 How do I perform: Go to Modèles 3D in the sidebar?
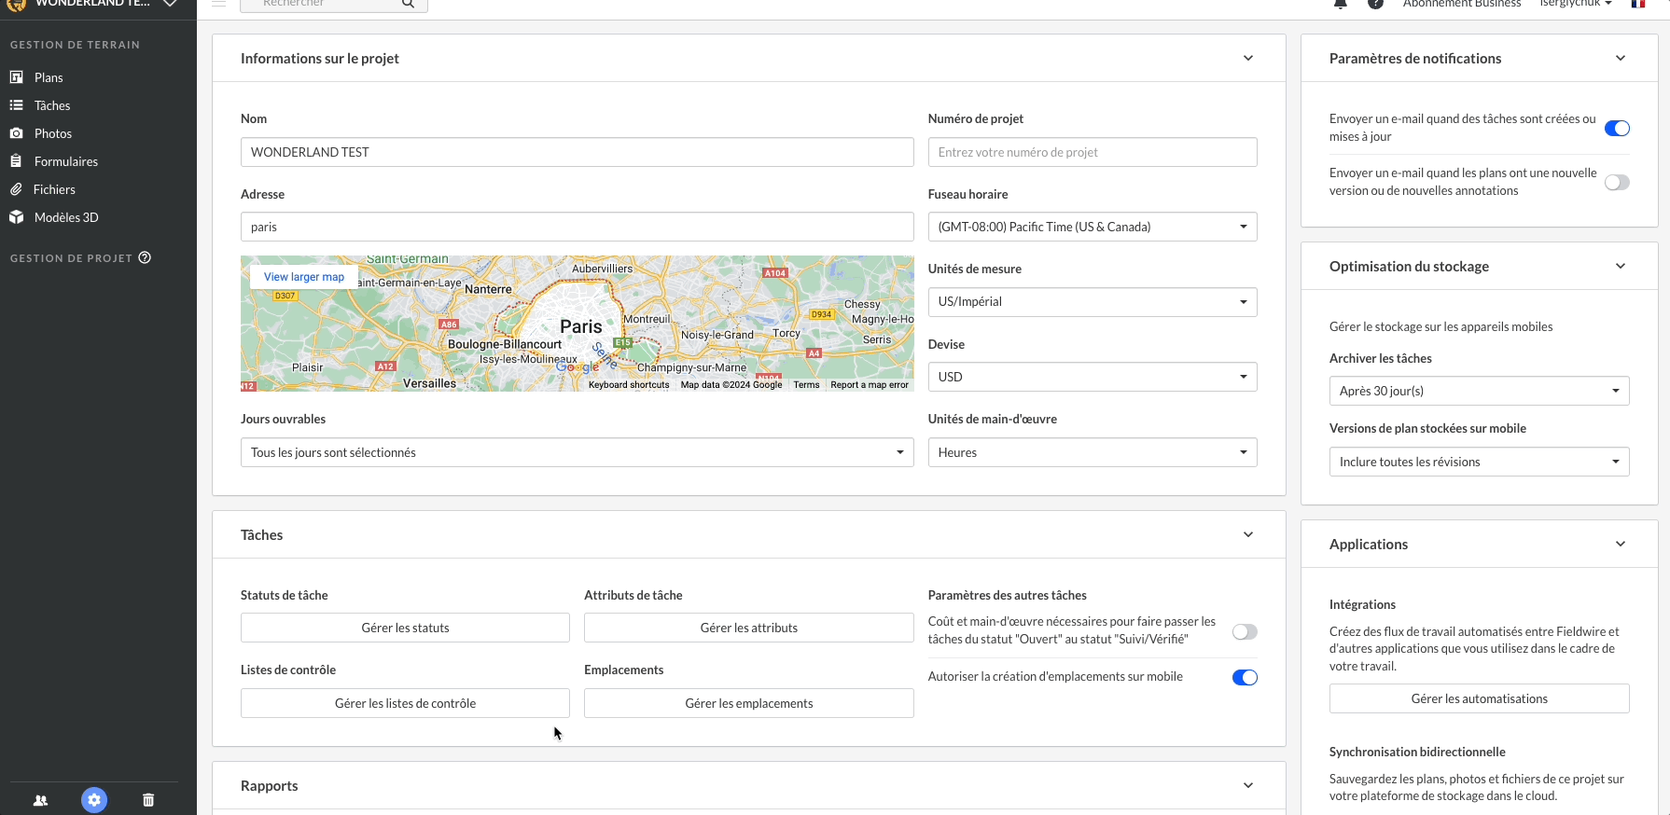(x=66, y=217)
